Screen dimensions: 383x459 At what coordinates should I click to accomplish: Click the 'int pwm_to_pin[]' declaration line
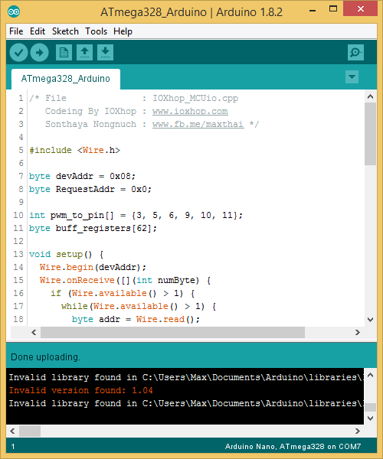click(136, 215)
